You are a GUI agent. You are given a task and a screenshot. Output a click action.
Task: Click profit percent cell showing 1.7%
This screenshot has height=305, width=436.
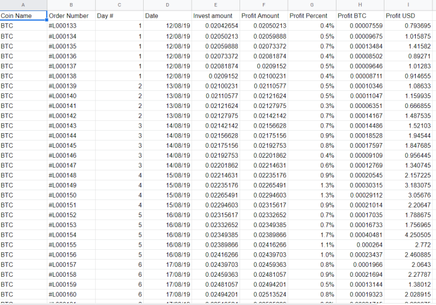pyautogui.click(x=312, y=235)
